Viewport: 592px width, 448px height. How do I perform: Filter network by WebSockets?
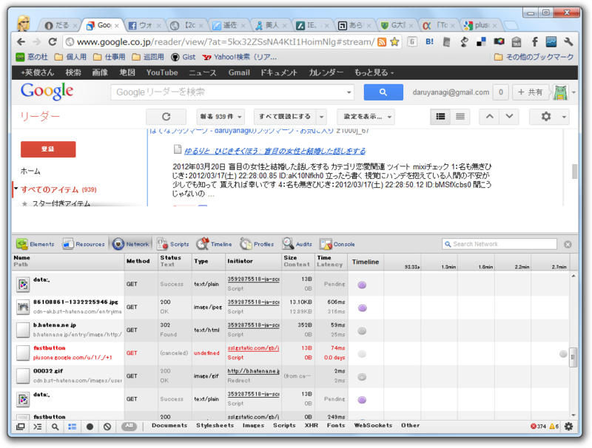point(373,425)
